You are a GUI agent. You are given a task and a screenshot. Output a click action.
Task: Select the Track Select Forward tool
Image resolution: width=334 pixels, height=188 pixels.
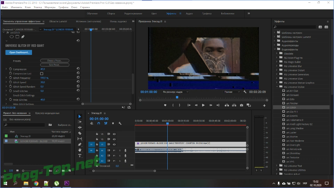pyautogui.click(x=80, y=122)
